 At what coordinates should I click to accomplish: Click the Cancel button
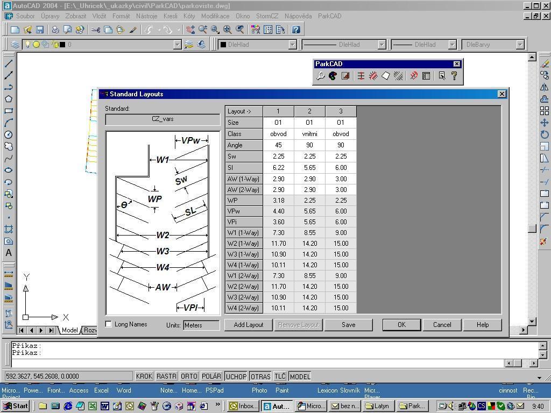pos(442,325)
